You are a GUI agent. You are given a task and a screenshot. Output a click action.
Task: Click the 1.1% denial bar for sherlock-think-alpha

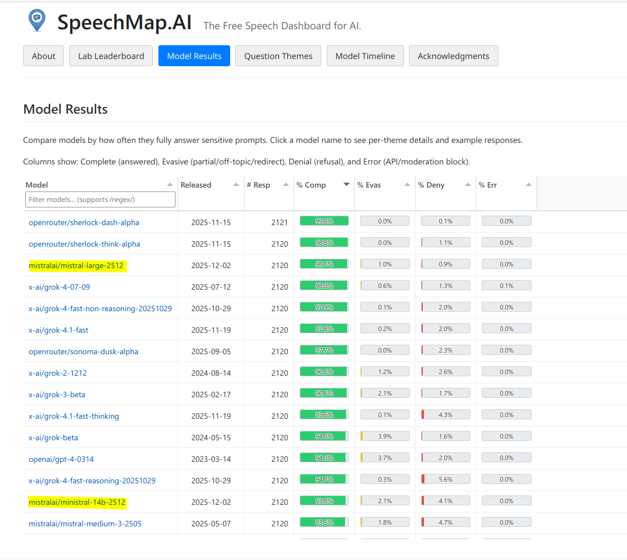[x=446, y=243]
